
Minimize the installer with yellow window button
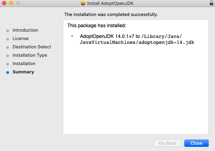pyautogui.click(x=11, y=3)
